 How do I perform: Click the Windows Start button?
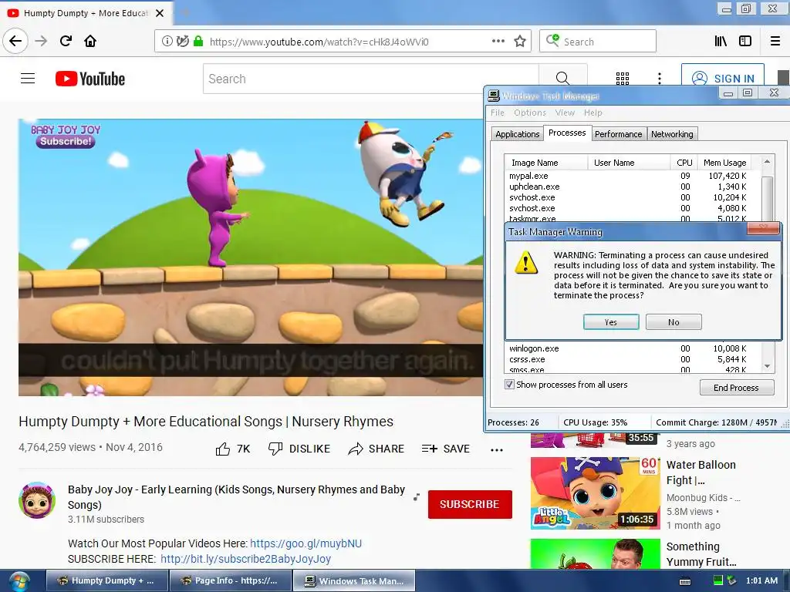(19, 581)
